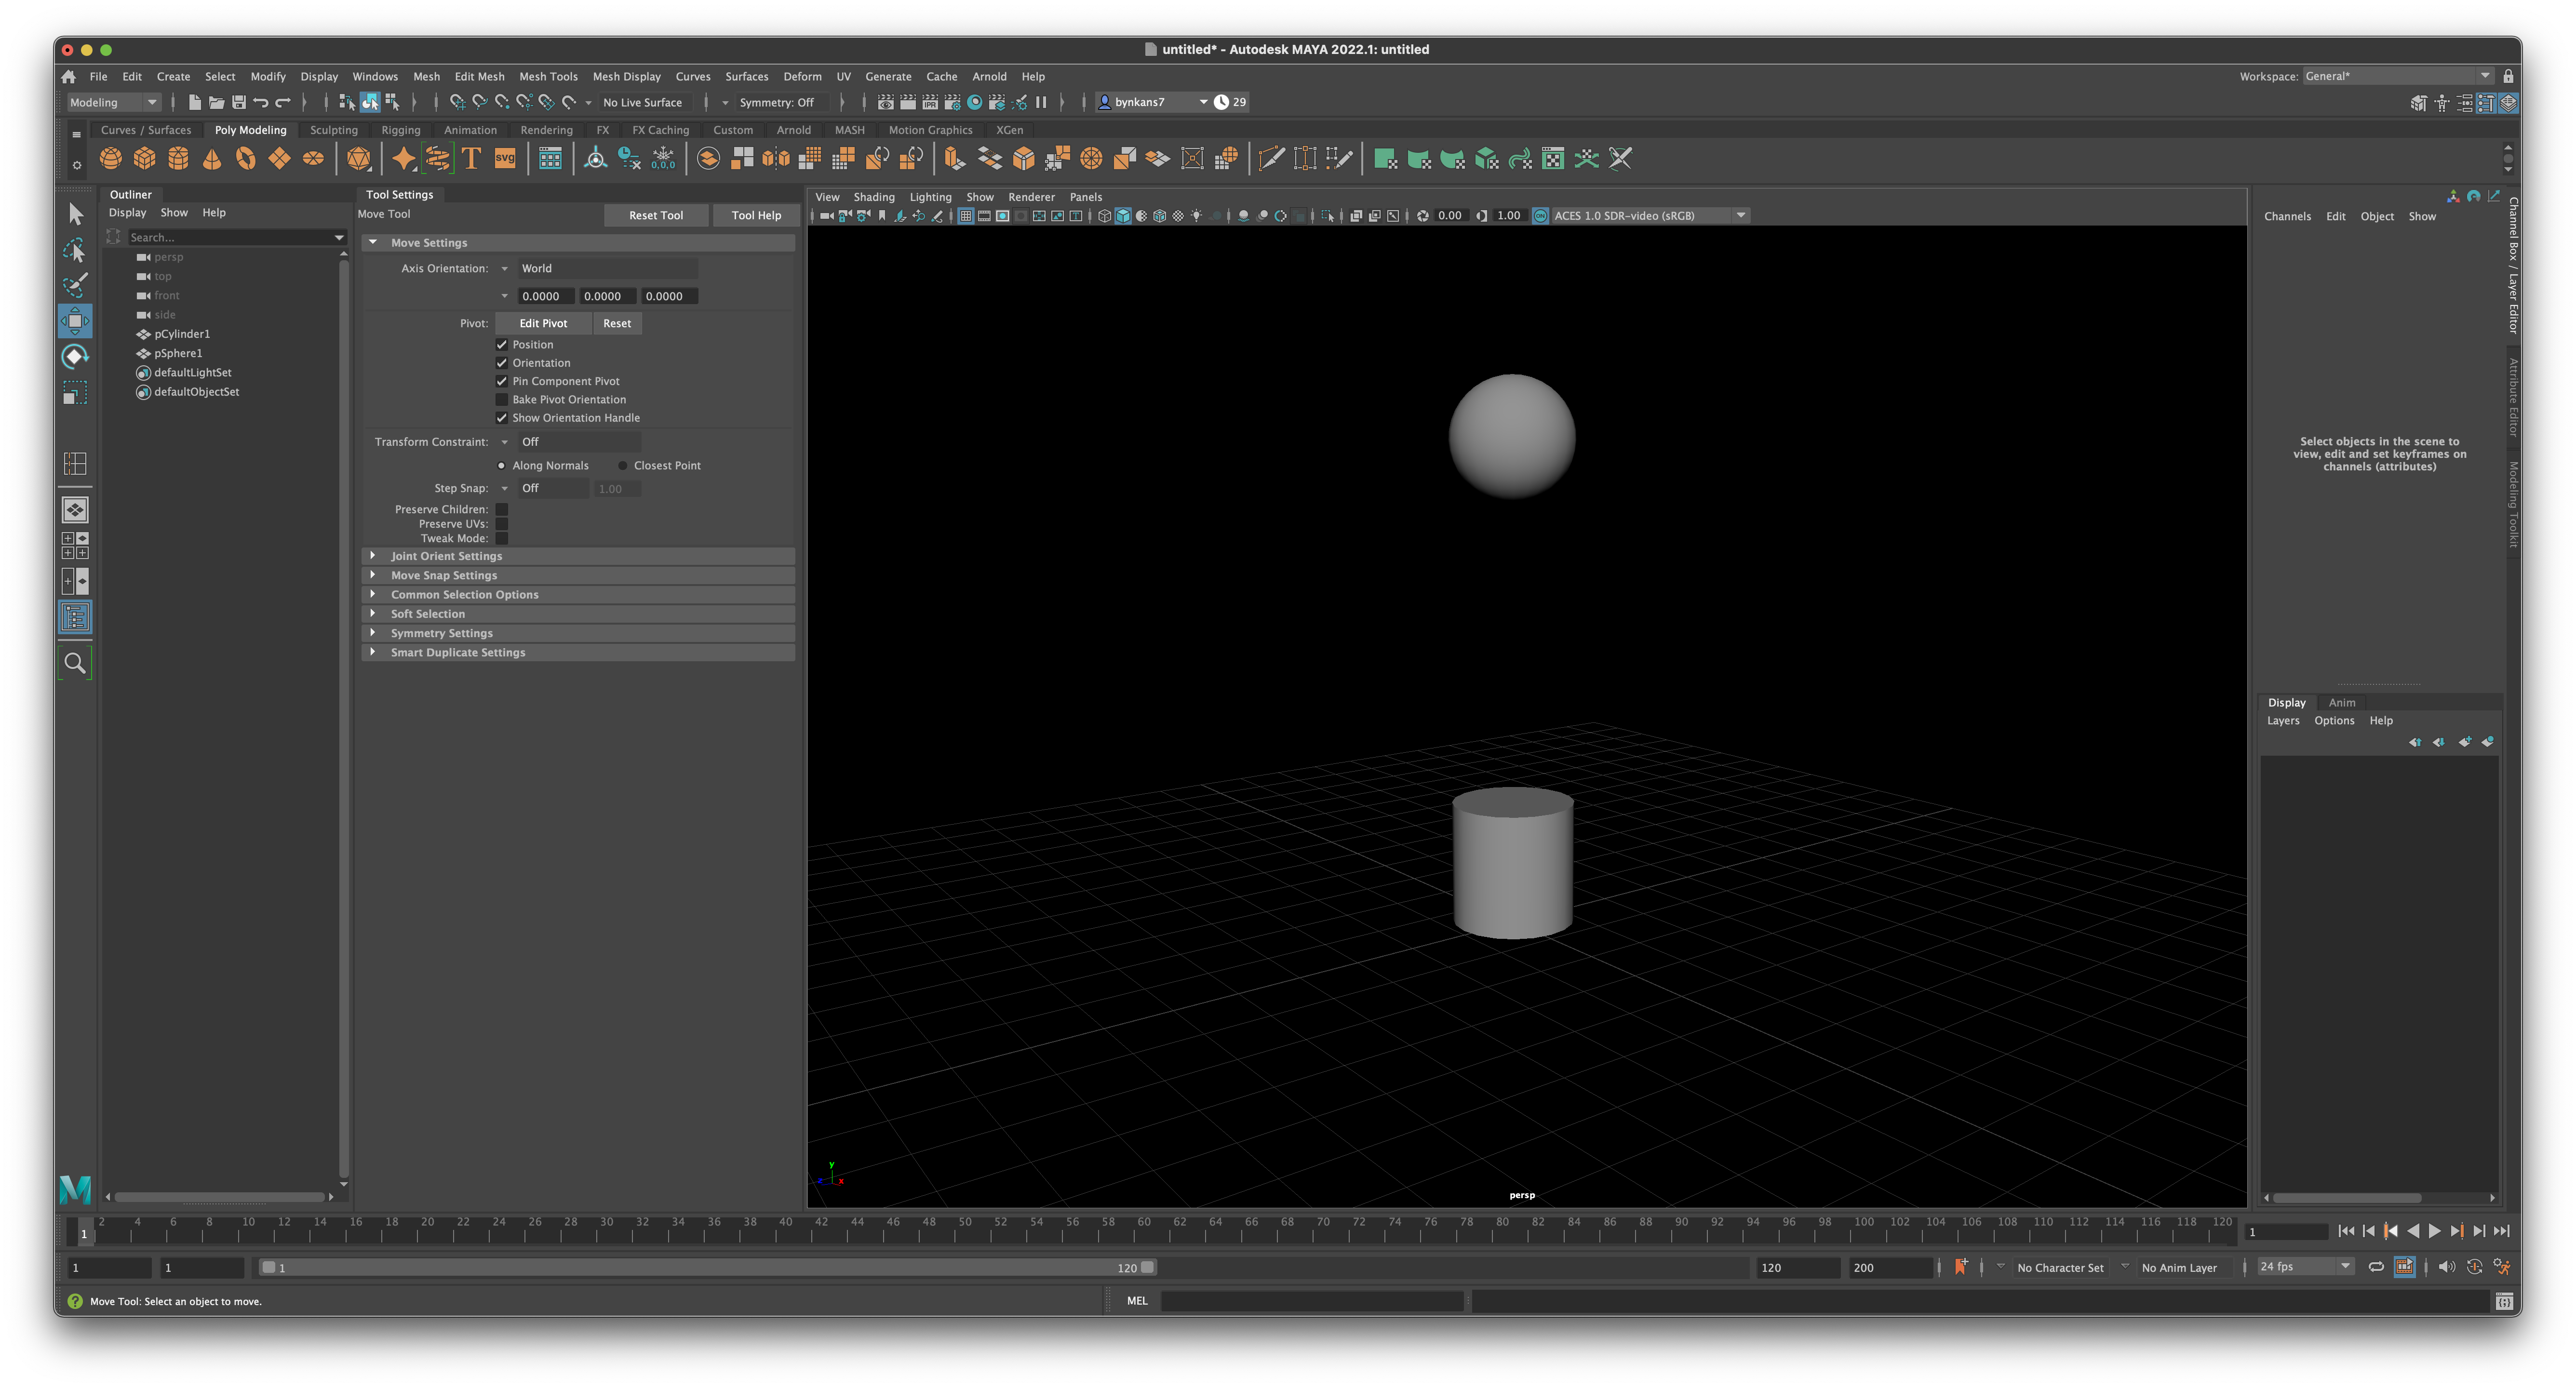Enable the Preserve Children checkbox
Image resolution: width=2576 pixels, height=1388 pixels.
(502, 510)
